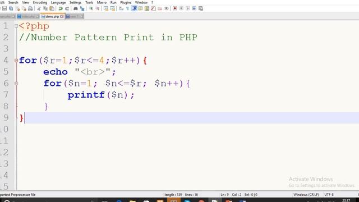Viewport: 359px width, 202px height.
Task: Click the Zoom Out toolbar icon
Action: coord(97,8)
